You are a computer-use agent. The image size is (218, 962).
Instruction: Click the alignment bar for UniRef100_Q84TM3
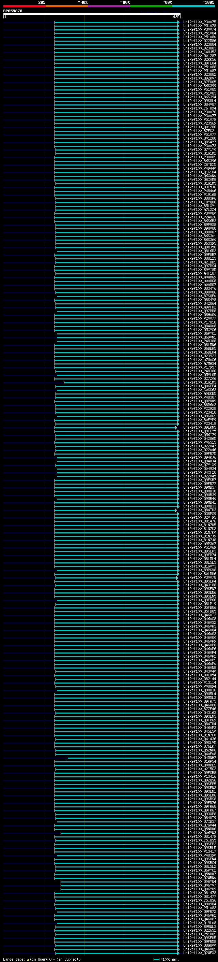[x=116, y=510]
